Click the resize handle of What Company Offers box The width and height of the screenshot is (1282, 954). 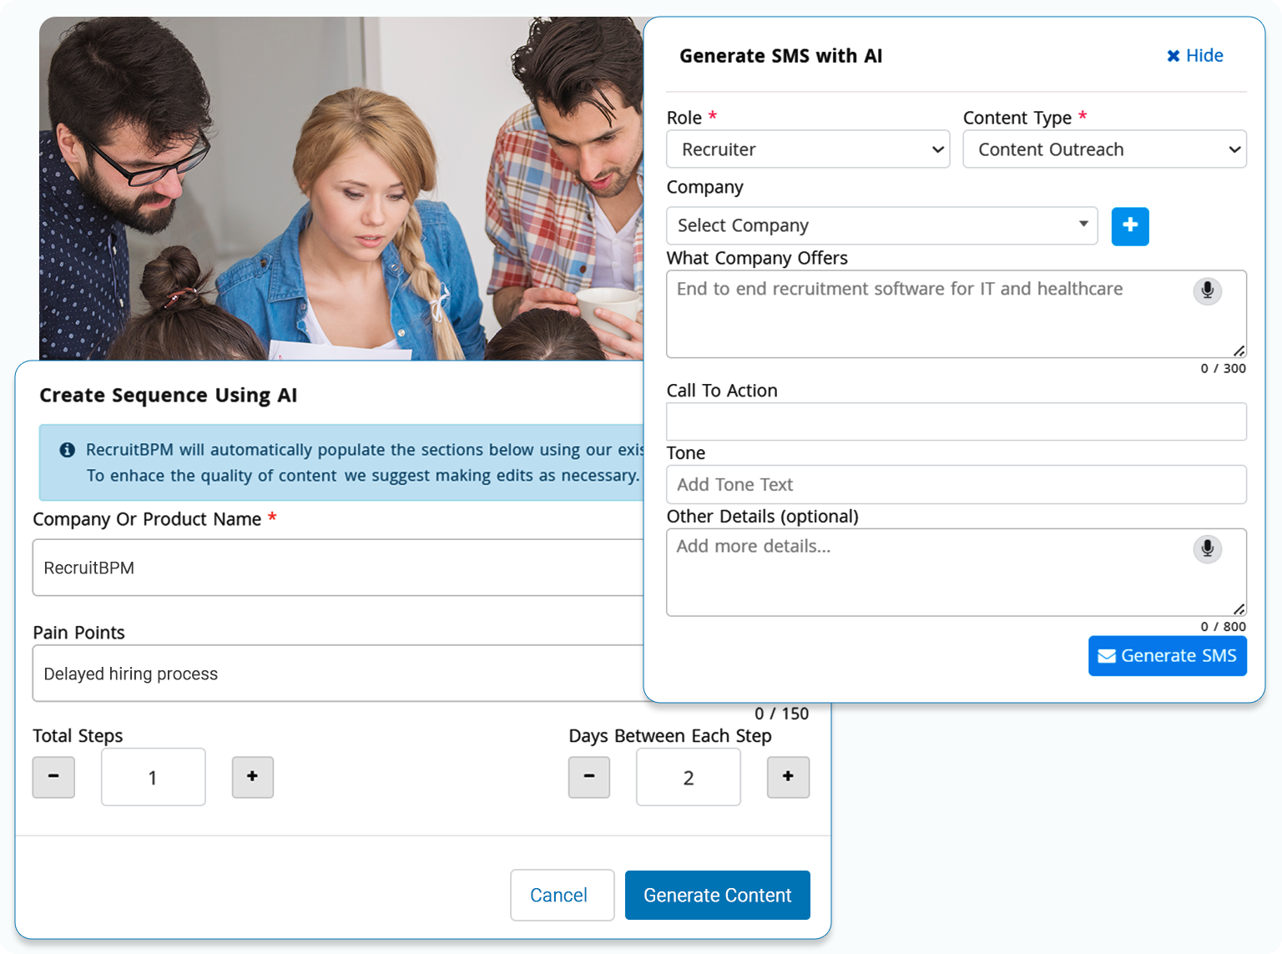1239,353
